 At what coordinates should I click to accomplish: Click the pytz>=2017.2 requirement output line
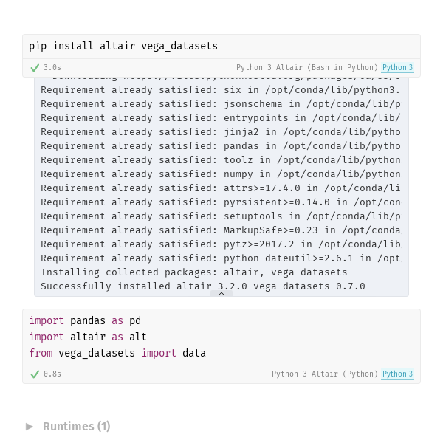point(221,244)
